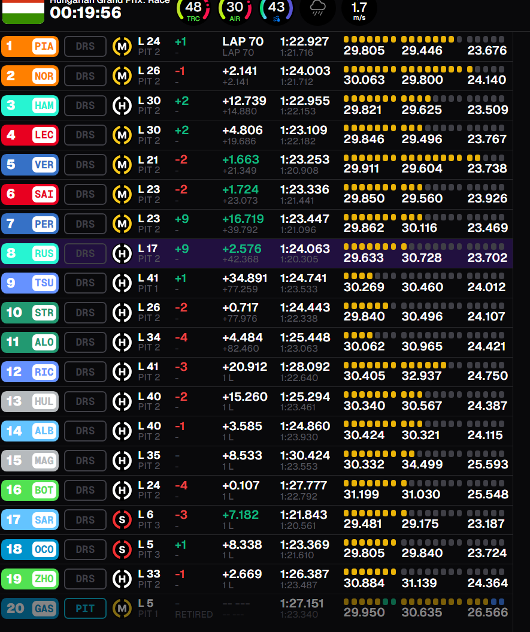Click VER's medium tyre icon
Screen dimensions: 530x632
click(x=122, y=165)
